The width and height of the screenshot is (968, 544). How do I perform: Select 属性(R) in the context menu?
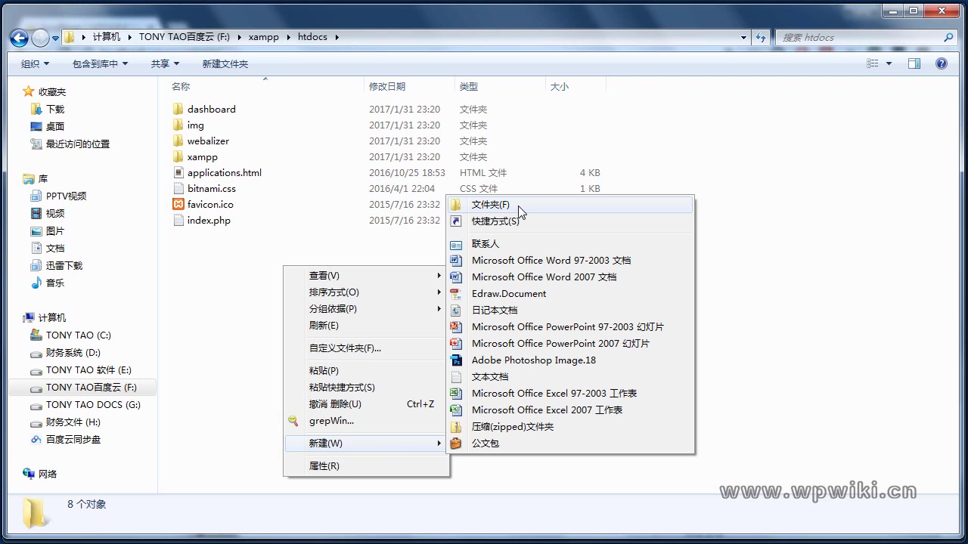(x=367, y=465)
